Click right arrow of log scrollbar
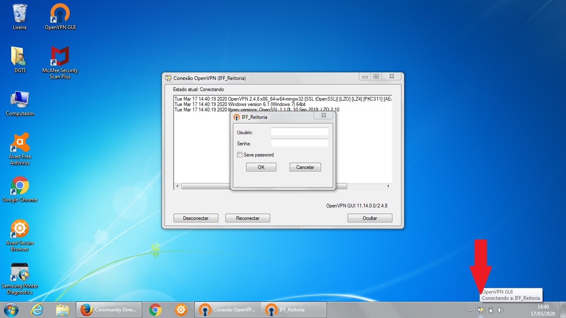The image size is (566, 318). [x=389, y=186]
